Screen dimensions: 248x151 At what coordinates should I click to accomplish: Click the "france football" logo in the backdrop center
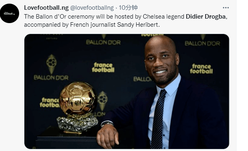point(103,68)
